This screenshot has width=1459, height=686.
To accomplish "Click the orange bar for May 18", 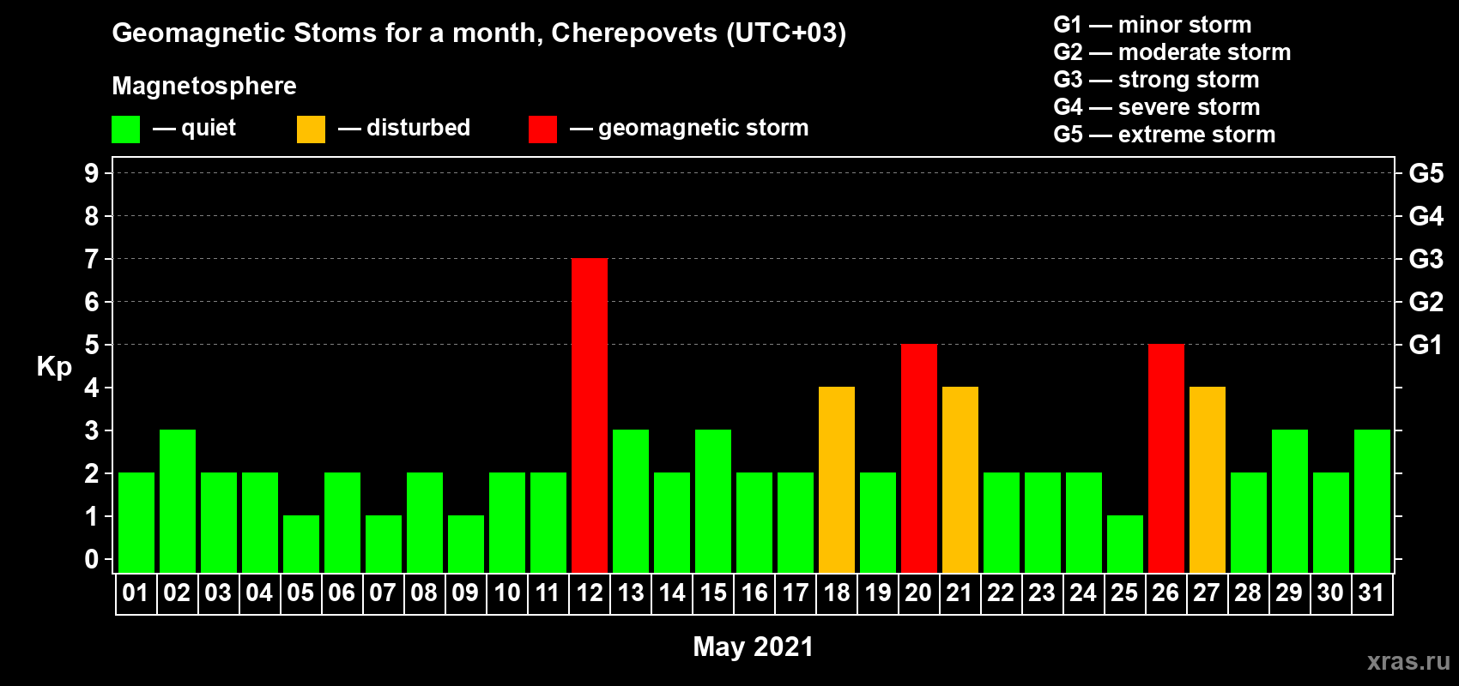I will point(837,479).
